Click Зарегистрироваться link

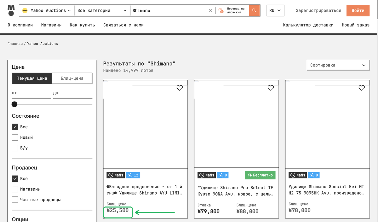pos(318,10)
